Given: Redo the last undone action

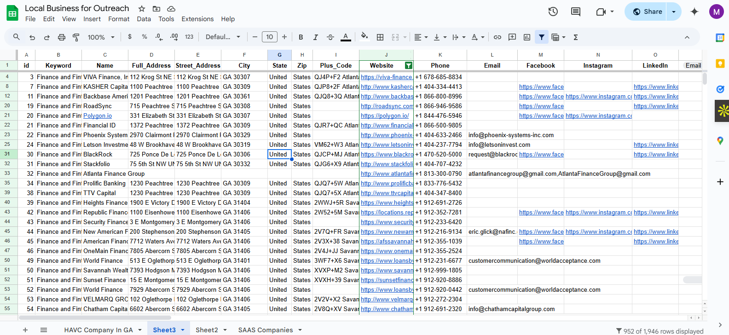Looking at the screenshot, I should click(x=46, y=37).
